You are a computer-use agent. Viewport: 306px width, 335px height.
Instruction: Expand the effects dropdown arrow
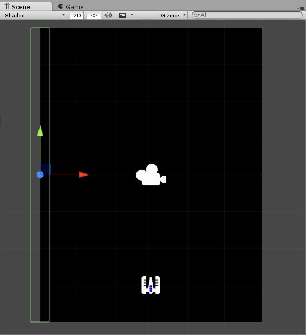132,15
